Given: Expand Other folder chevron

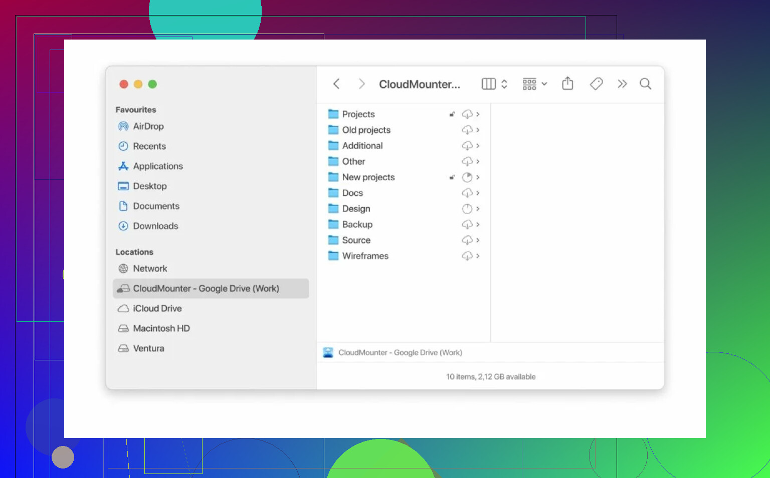Looking at the screenshot, I should point(478,162).
